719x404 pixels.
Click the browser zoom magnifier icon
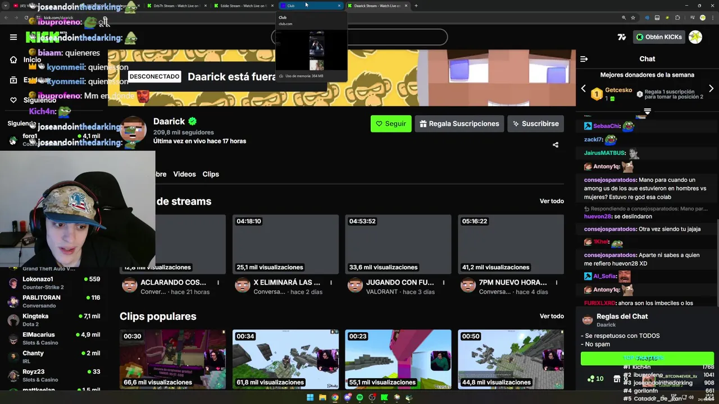[624, 17]
